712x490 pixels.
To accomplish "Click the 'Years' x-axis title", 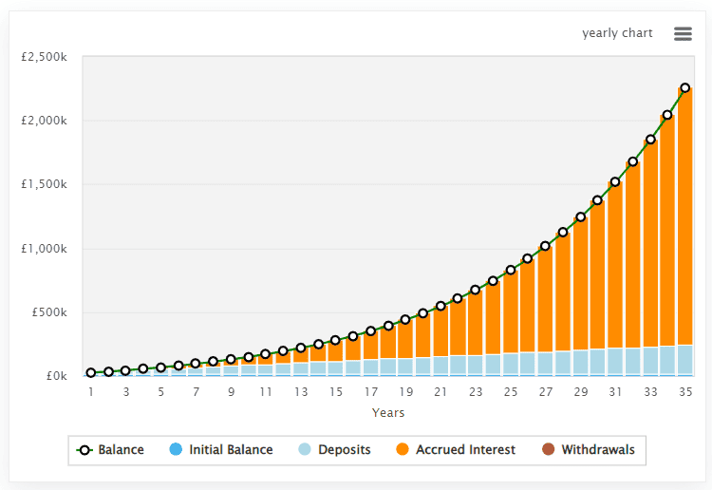I will pyautogui.click(x=388, y=413).
